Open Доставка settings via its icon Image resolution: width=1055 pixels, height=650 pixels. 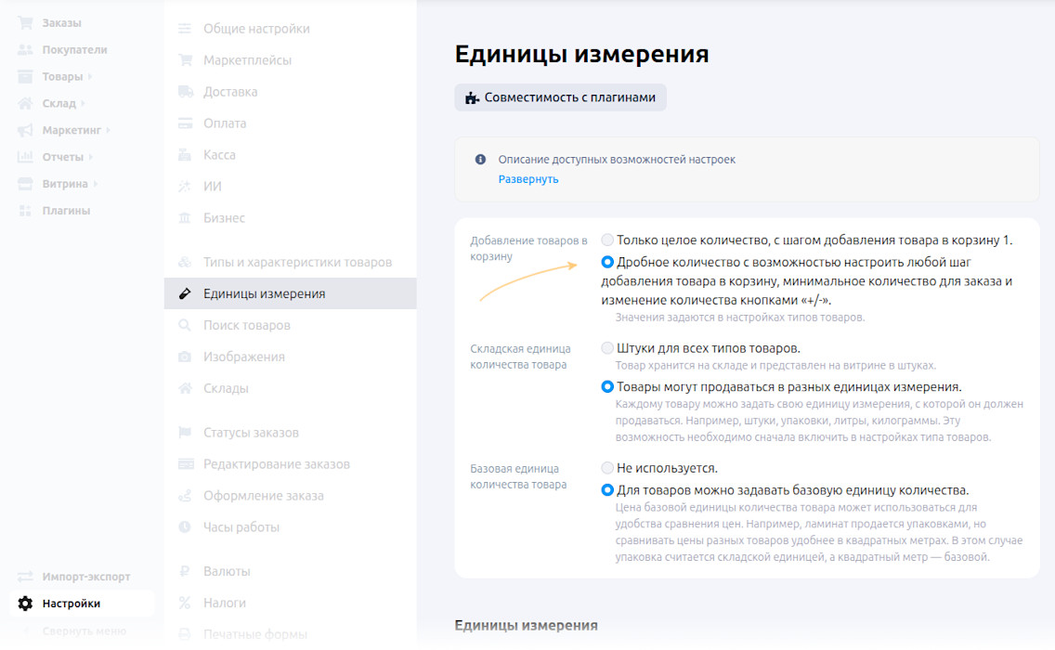click(184, 91)
